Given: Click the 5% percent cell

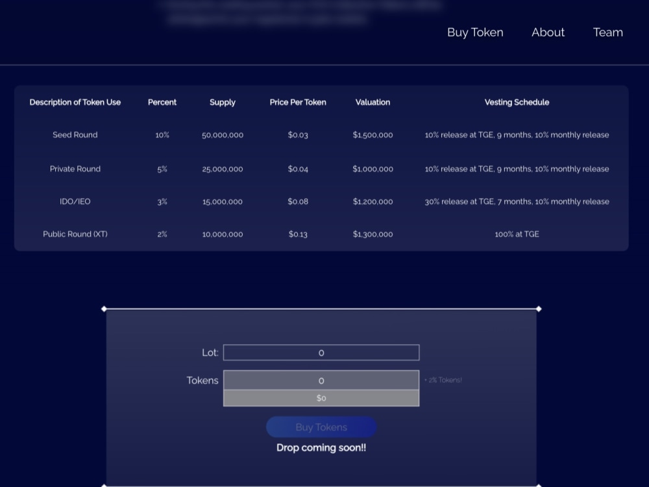Looking at the screenshot, I should (x=162, y=169).
